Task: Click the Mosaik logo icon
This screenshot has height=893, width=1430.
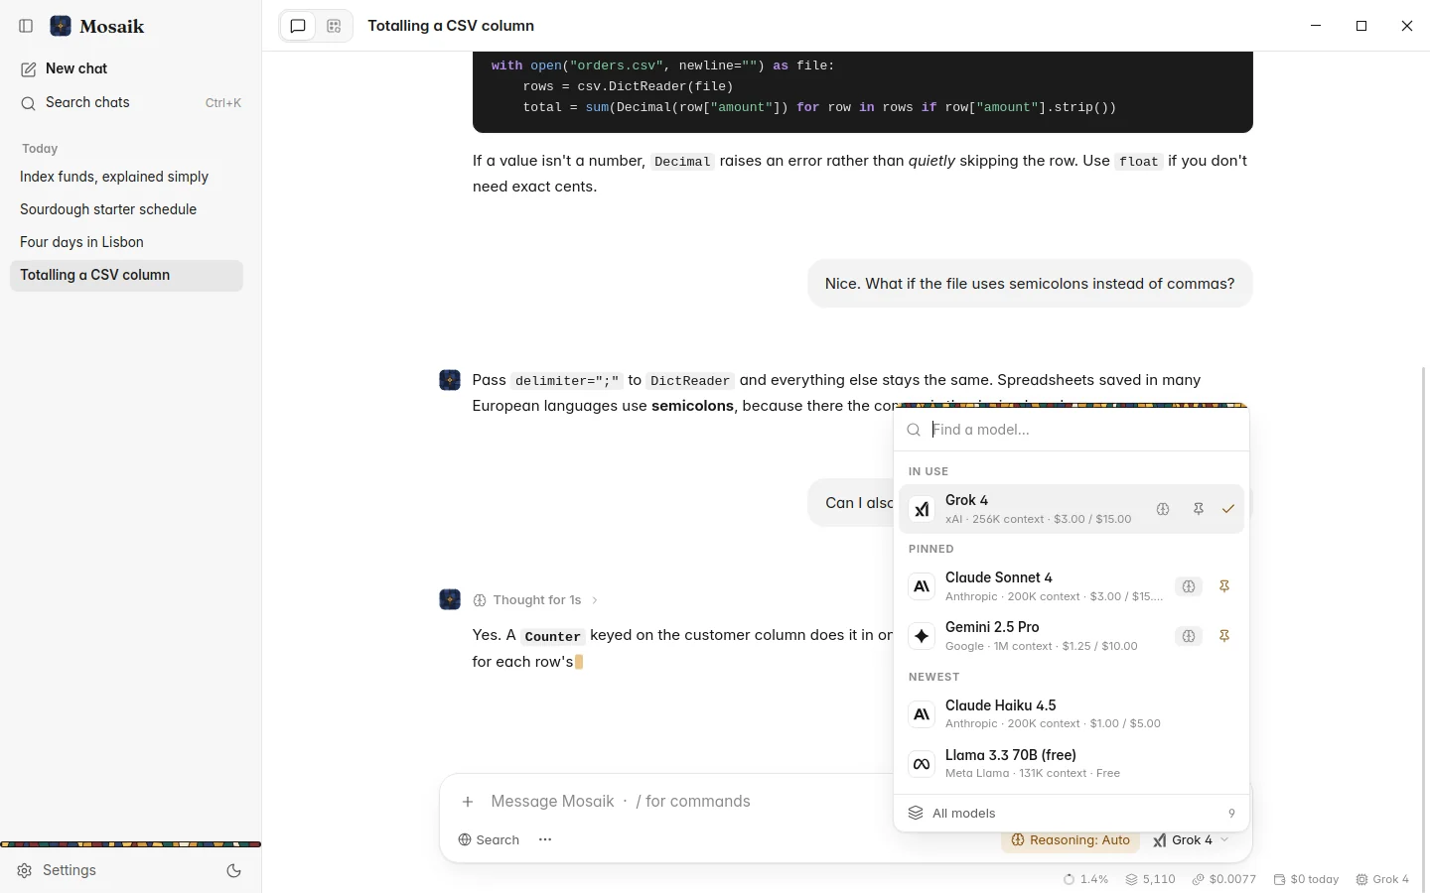Action: pos(61,26)
